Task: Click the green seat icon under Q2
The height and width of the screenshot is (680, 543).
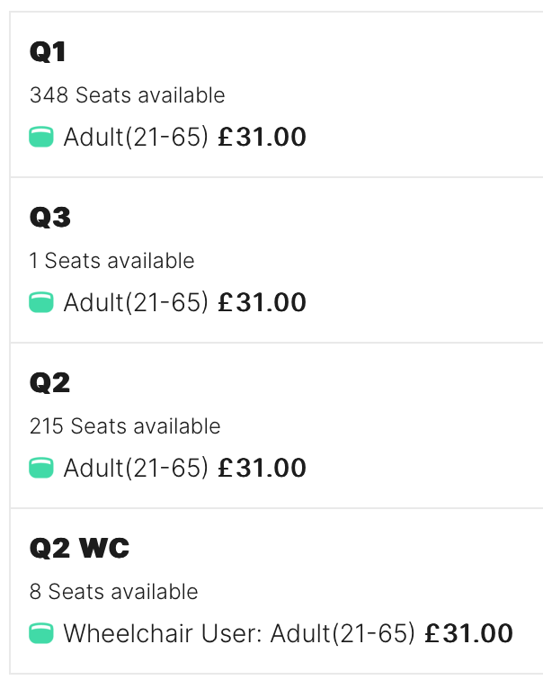Action: tap(41, 468)
